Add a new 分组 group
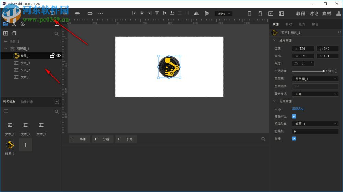 [103, 139]
